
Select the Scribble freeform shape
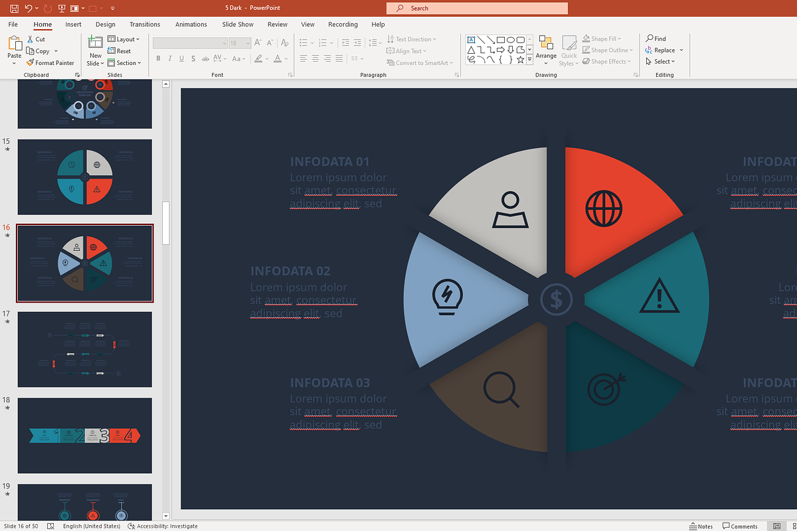pyautogui.click(x=471, y=60)
